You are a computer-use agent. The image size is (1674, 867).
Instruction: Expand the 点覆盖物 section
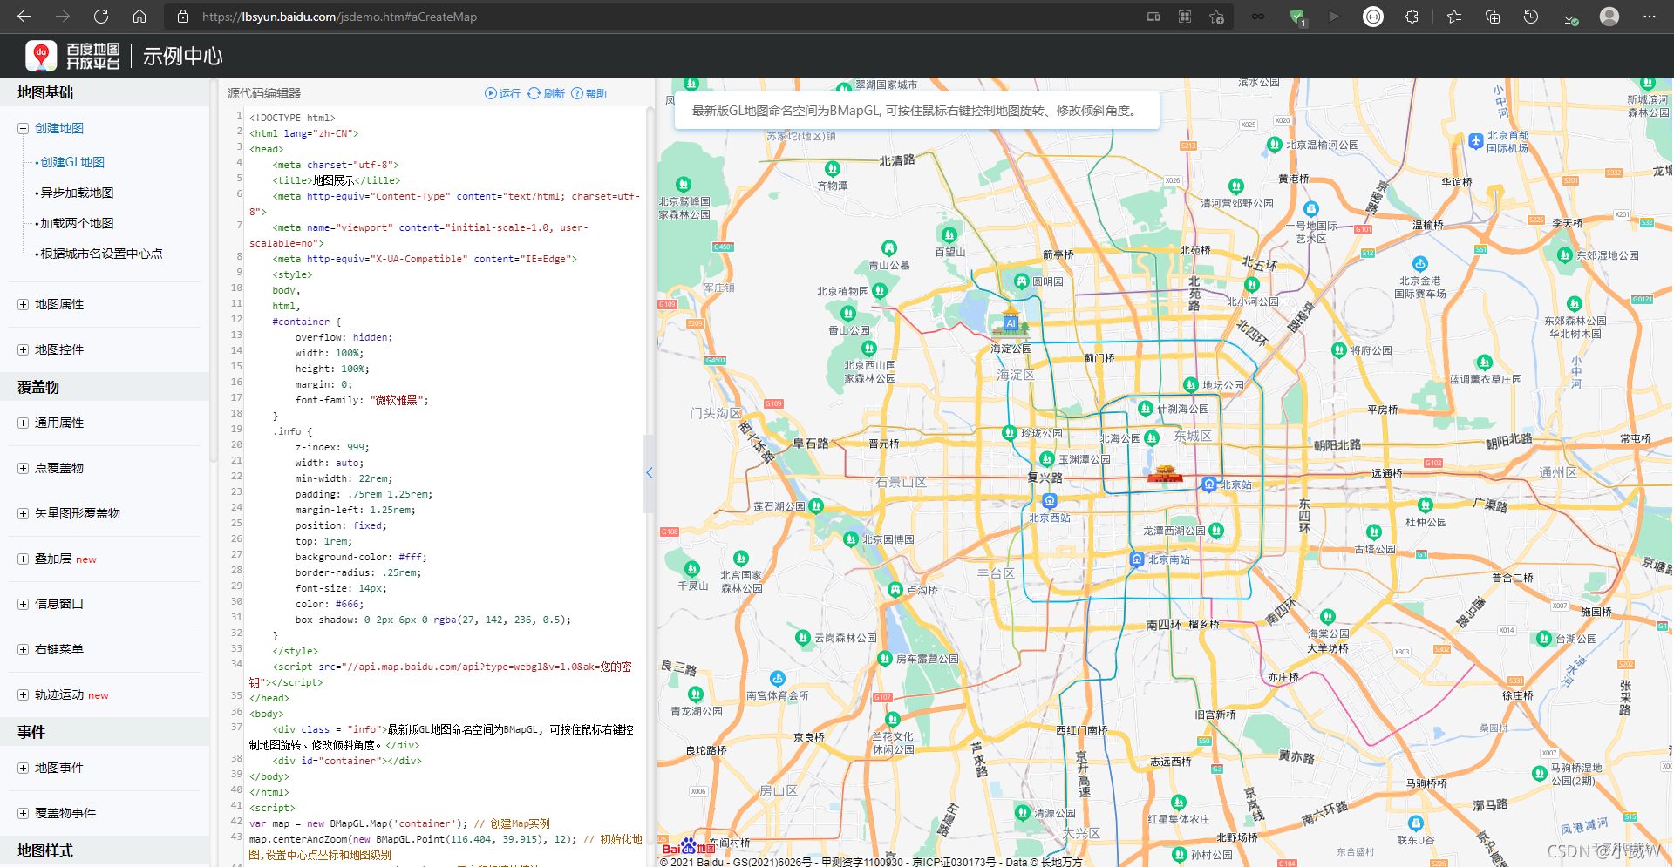(23, 468)
